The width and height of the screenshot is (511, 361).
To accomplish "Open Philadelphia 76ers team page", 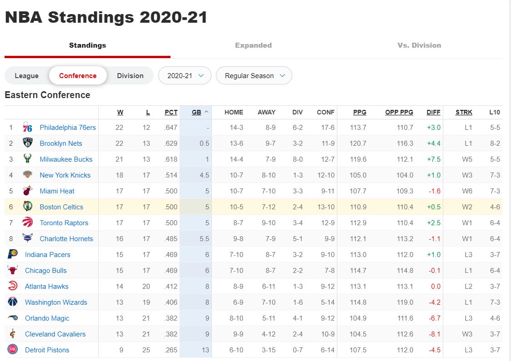I will [x=68, y=127].
